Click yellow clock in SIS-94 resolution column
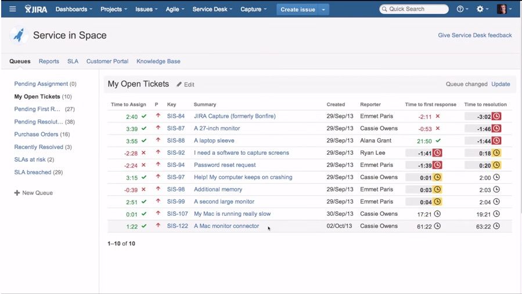The image size is (522, 294). point(496,165)
